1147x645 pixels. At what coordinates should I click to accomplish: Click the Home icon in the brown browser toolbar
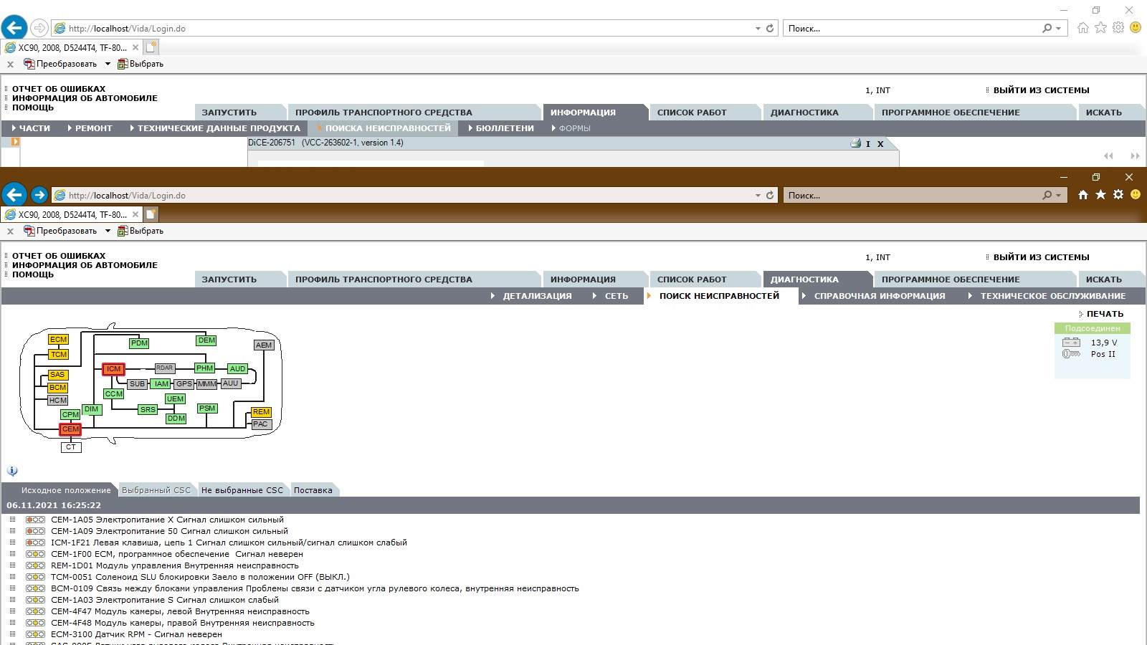pos(1082,195)
